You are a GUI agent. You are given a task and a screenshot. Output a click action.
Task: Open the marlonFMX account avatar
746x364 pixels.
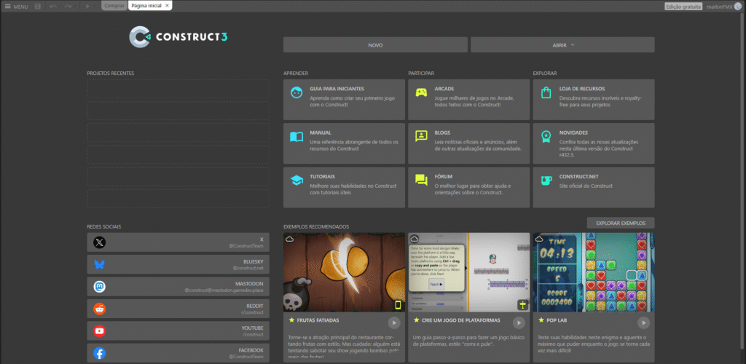click(x=737, y=7)
